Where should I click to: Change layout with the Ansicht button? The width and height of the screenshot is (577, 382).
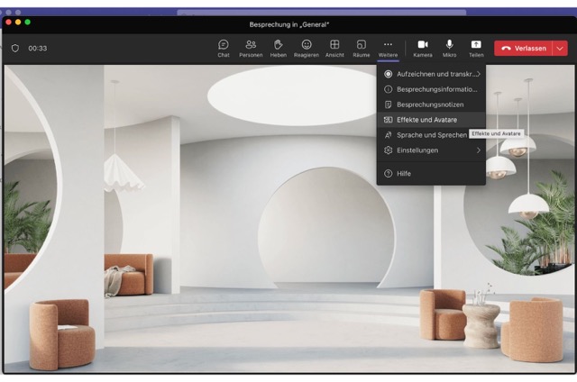point(334,49)
